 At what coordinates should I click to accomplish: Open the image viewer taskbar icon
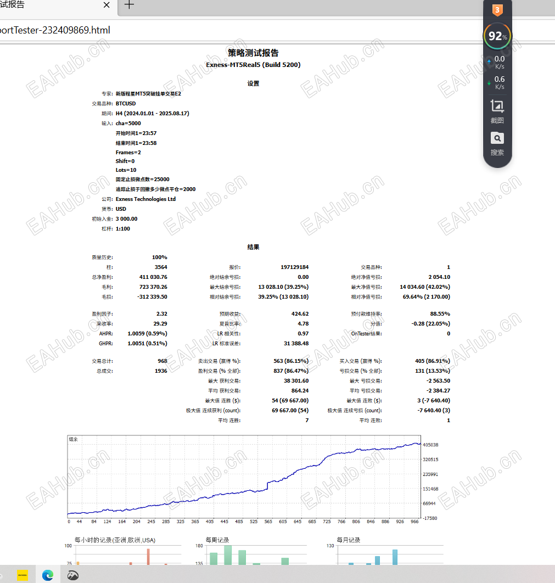coord(73,575)
